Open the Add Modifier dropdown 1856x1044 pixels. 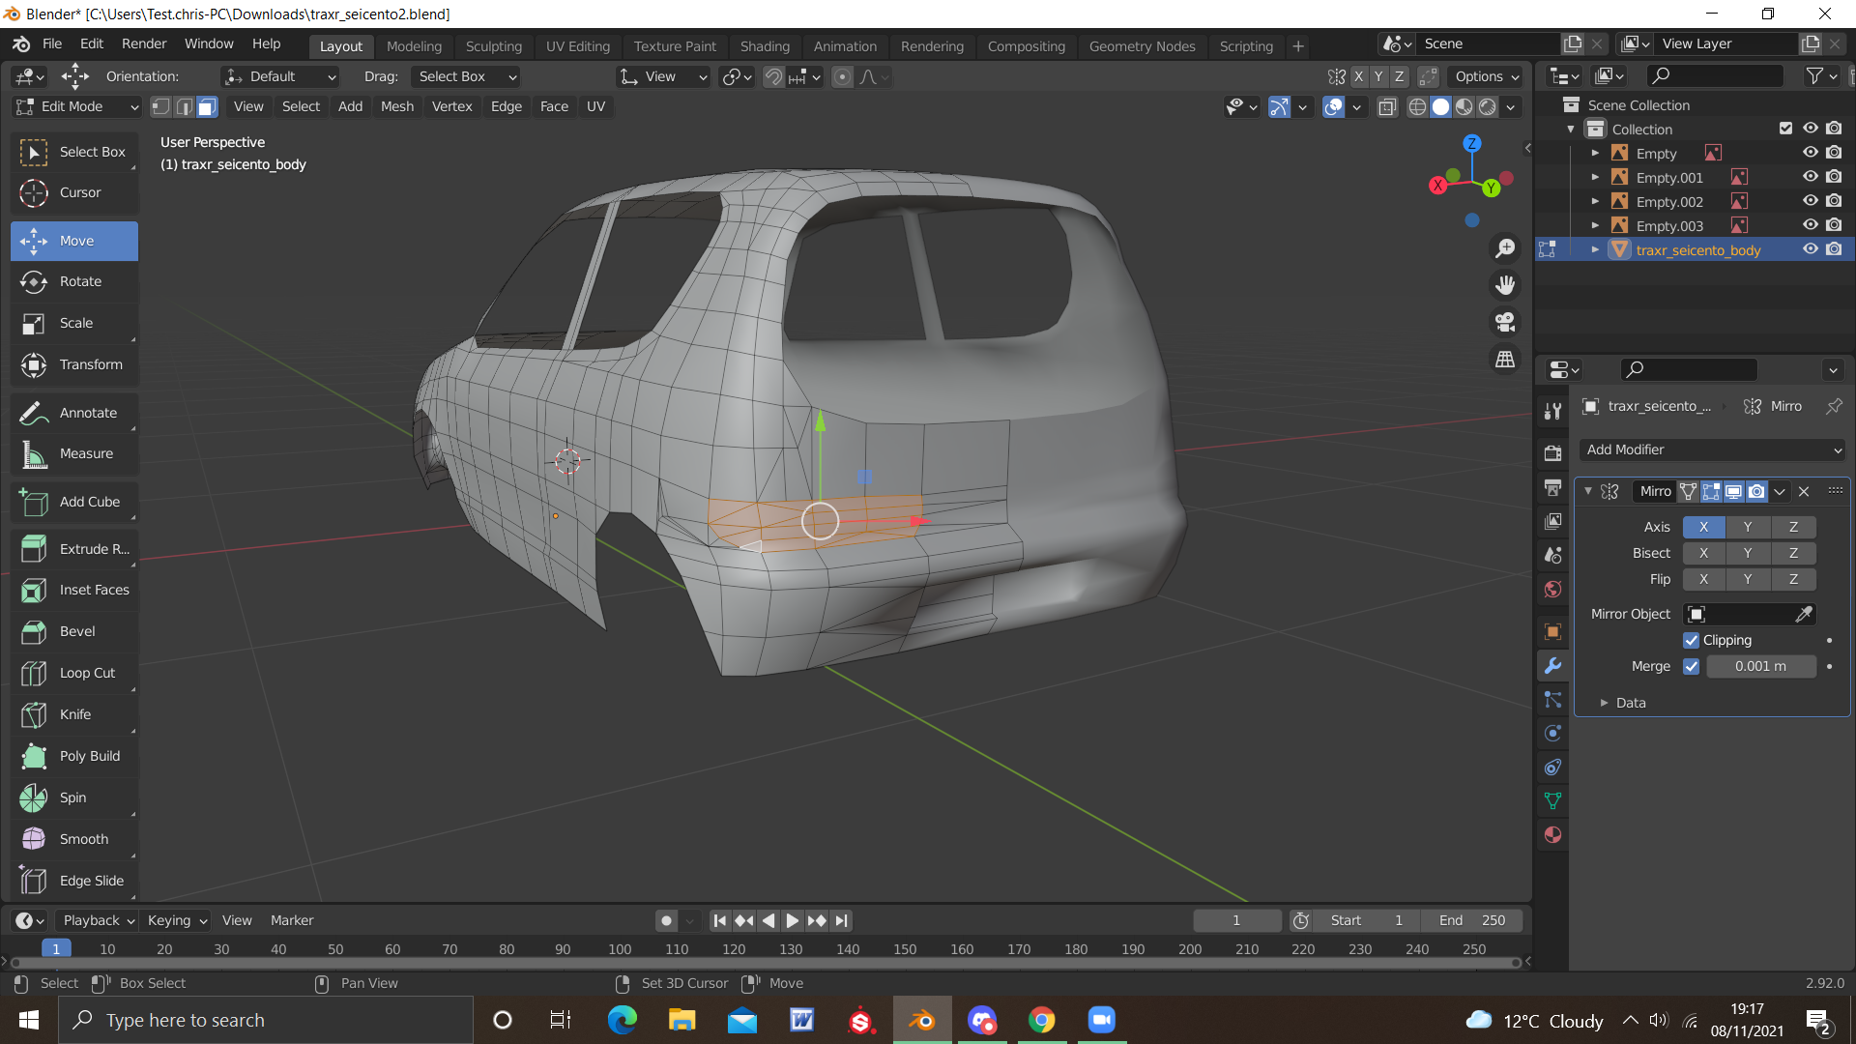[x=1713, y=449]
